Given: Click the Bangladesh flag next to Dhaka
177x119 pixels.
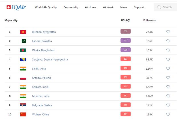Looking at the screenshot, I should pos(23,50).
